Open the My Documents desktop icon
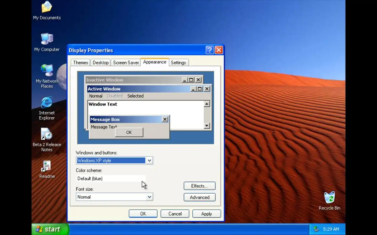Image resolution: width=377 pixels, height=235 pixels. (x=47, y=10)
